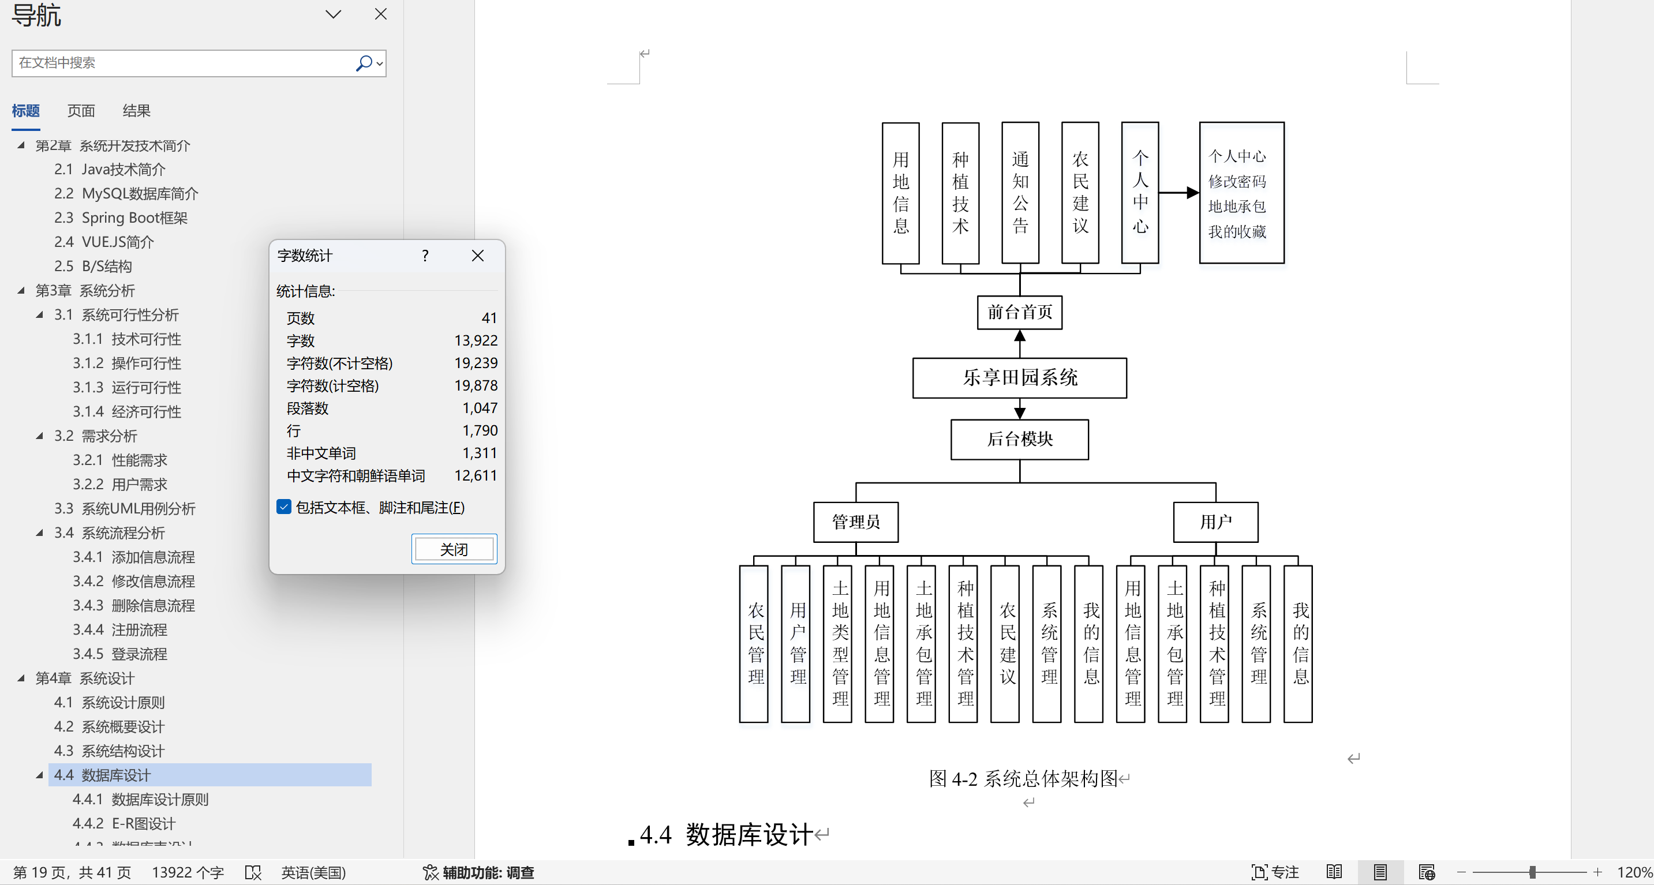Open the search options dropdown arrow
The width and height of the screenshot is (1654, 885).
[380, 63]
